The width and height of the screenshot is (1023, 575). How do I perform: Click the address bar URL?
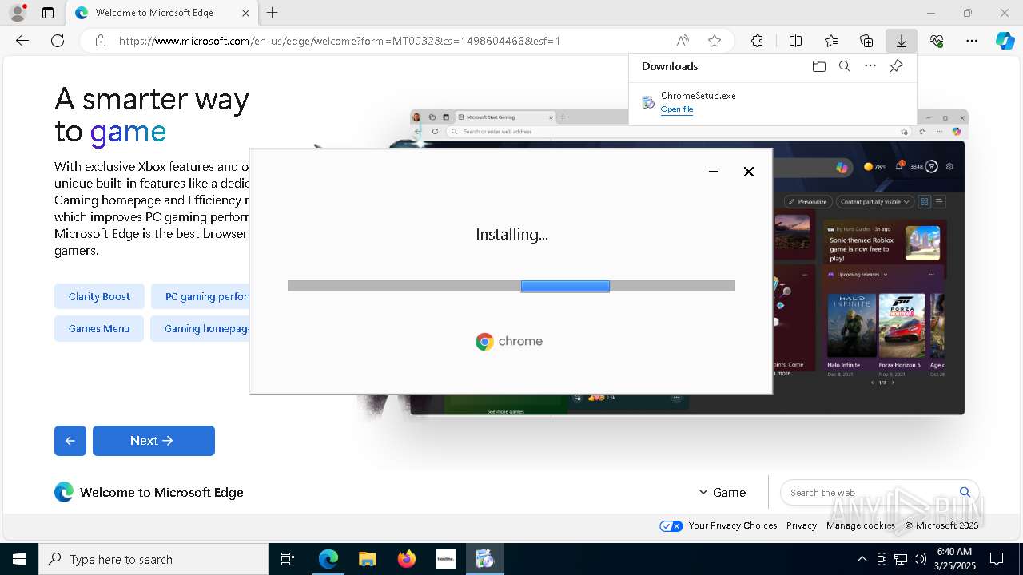point(340,41)
